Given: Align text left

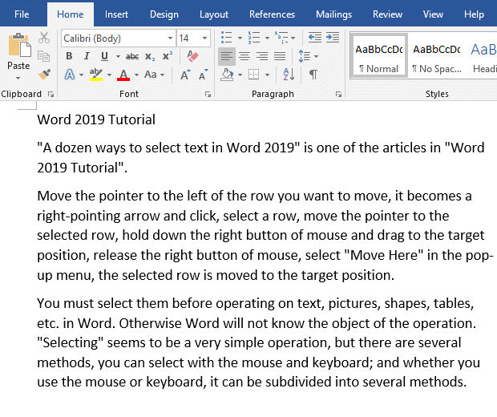Looking at the screenshot, I should tap(227, 56).
